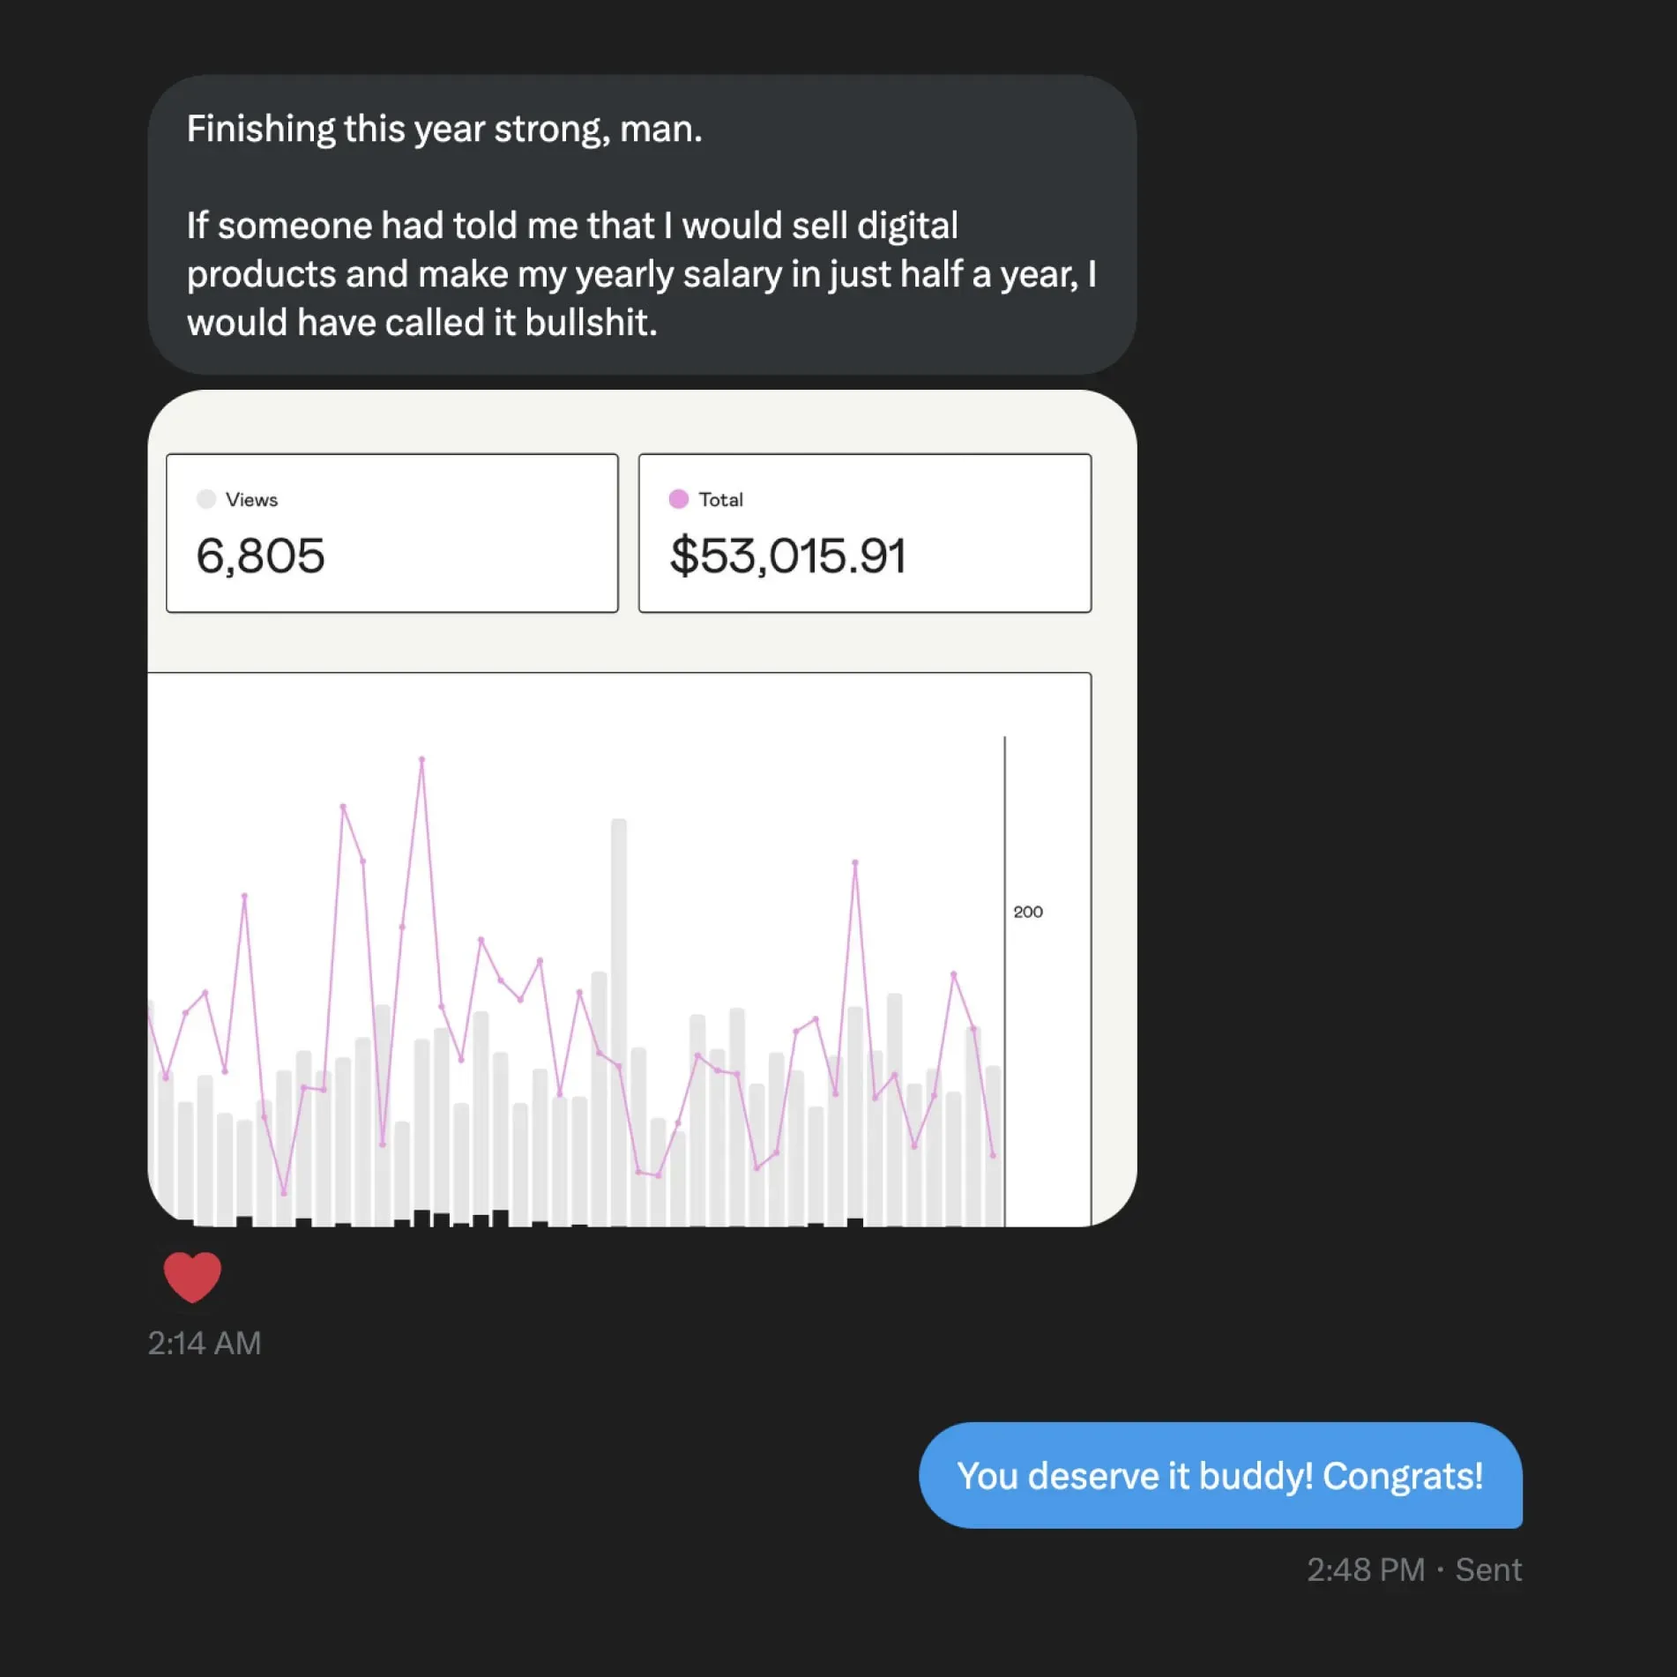The width and height of the screenshot is (1677, 1677).
Task: Click the red heart reaction
Action: [x=192, y=1277]
